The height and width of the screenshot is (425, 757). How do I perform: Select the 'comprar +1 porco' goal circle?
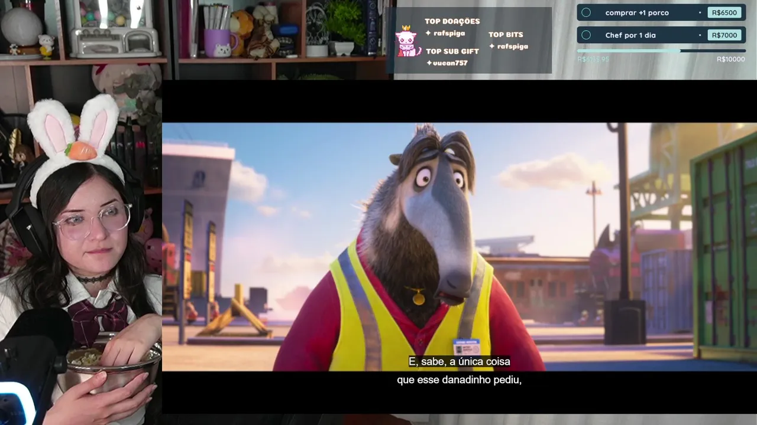(x=586, y=12)
